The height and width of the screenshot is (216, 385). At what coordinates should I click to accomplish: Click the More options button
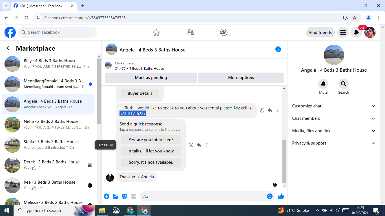241,78
